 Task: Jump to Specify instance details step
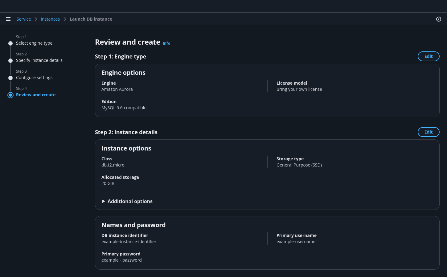pyautogui.click(x=39, y=60)
